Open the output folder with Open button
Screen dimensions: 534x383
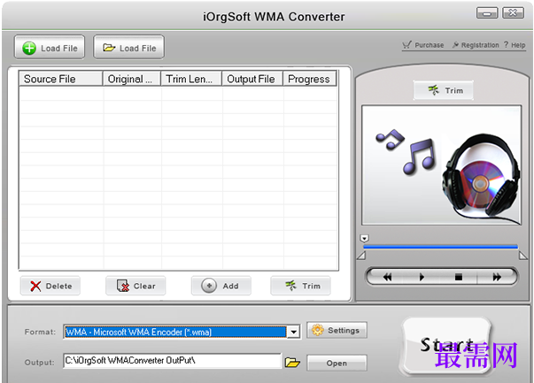(x=337, y=363)
